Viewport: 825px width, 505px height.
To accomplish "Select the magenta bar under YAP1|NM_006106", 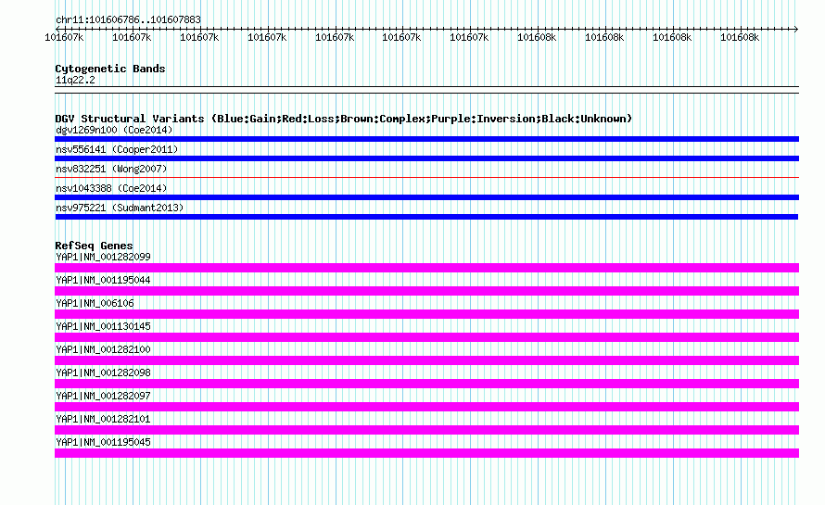I will [x=426, y=314].
